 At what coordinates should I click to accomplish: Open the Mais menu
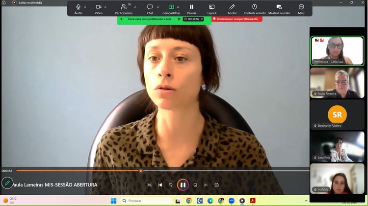(301, 9)
